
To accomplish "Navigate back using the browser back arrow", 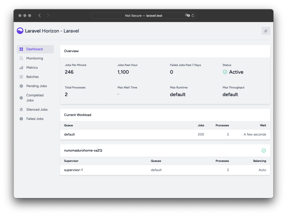I will click(x=39, y=15).
